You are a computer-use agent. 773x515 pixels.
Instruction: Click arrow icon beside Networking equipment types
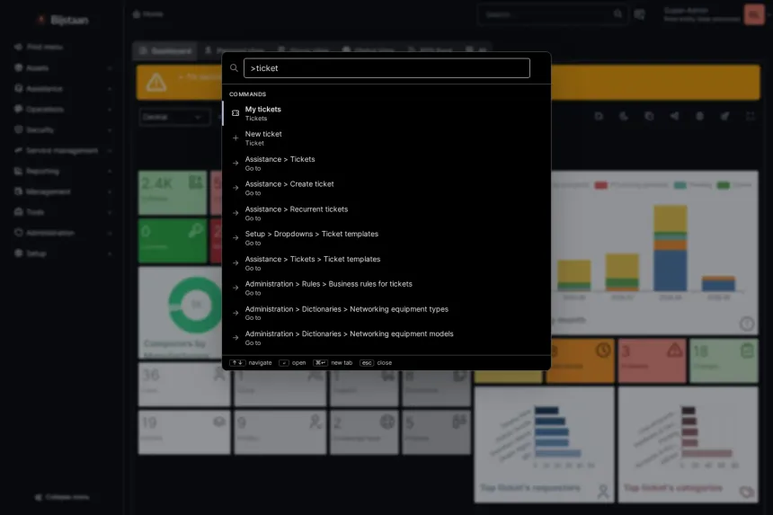coord(235,313)
